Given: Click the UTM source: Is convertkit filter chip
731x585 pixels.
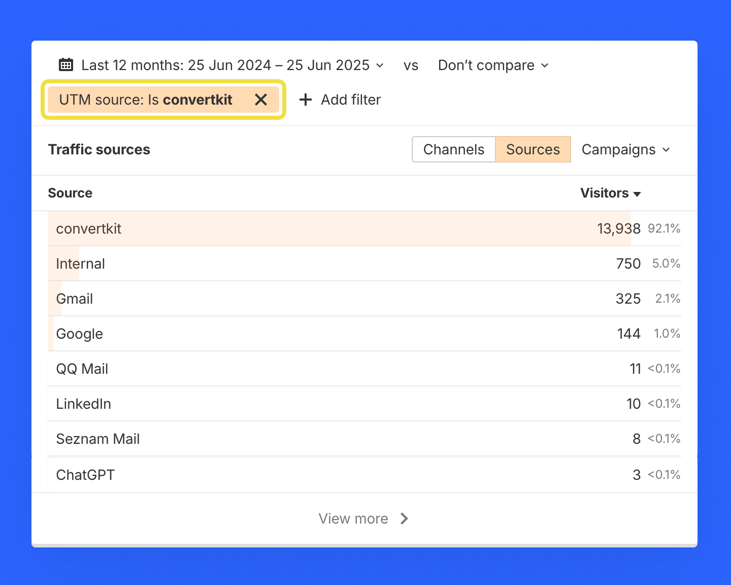Looking at the screenshot, I should (x=163, y=100).
